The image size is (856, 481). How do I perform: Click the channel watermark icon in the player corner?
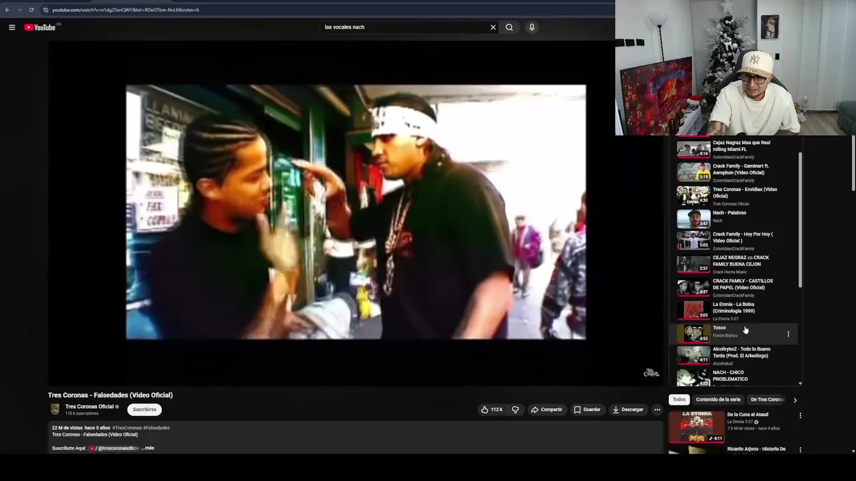(651, 373)
